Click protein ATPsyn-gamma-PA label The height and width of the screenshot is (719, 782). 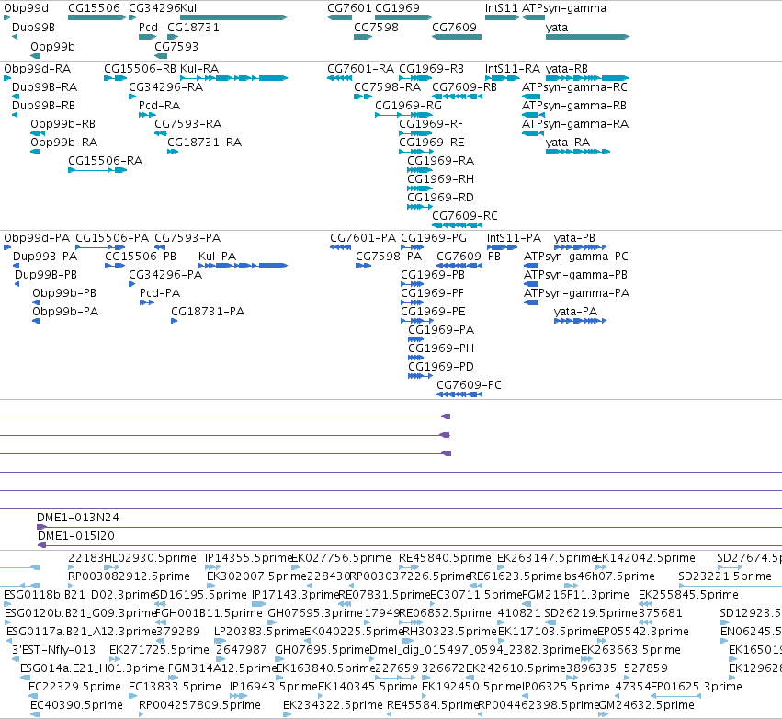576,293
